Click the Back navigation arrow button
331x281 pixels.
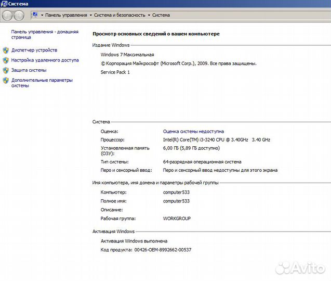(7, 16)
